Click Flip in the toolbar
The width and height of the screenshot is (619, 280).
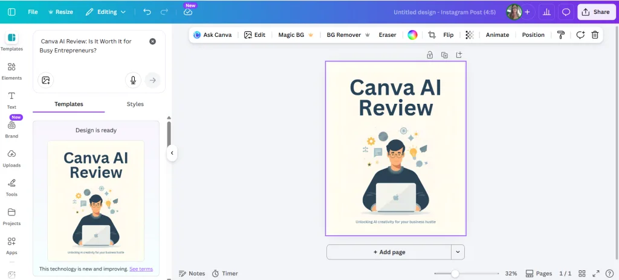pos(449,35)
